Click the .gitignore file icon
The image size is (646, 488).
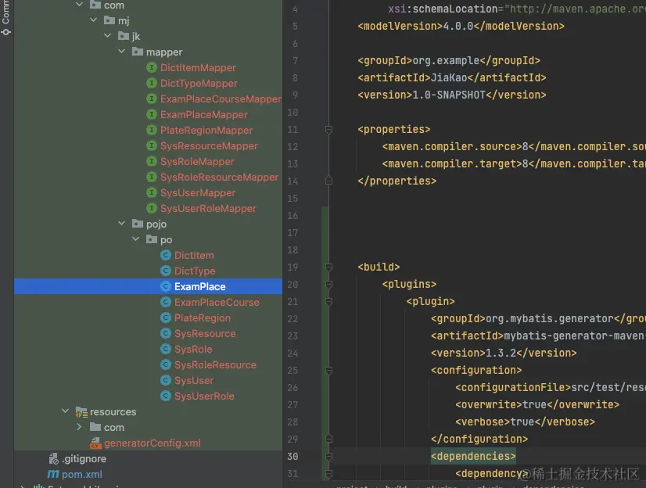[x=53, y=459]
